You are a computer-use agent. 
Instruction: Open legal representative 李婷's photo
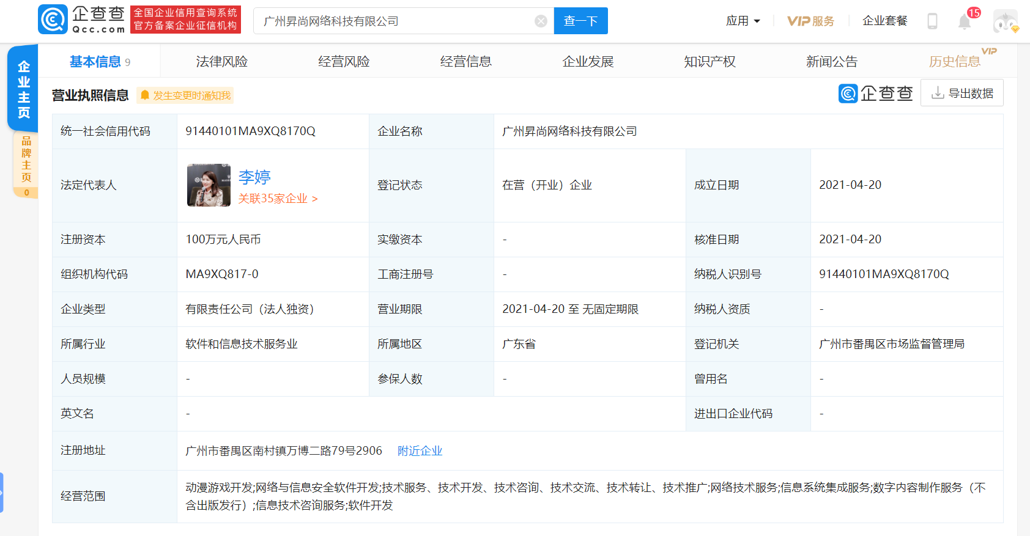(x=209, y=185)
